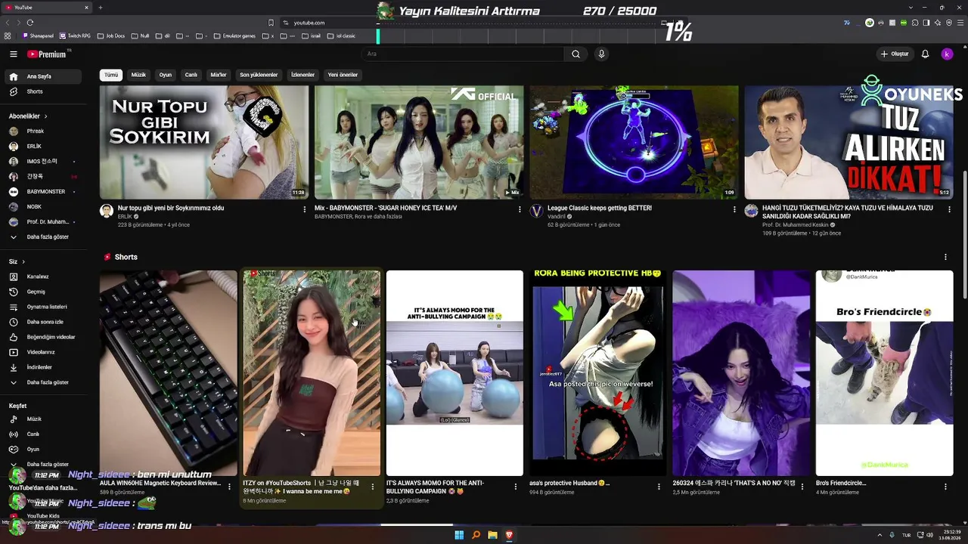
Task: Open the browser tab search dropdown
Action: (911, 8)
